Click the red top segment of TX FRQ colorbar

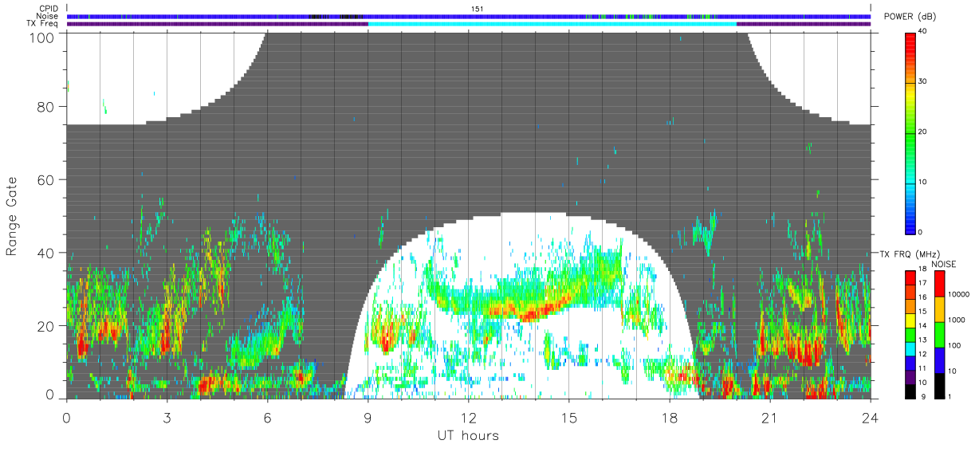tap(910, 279)
